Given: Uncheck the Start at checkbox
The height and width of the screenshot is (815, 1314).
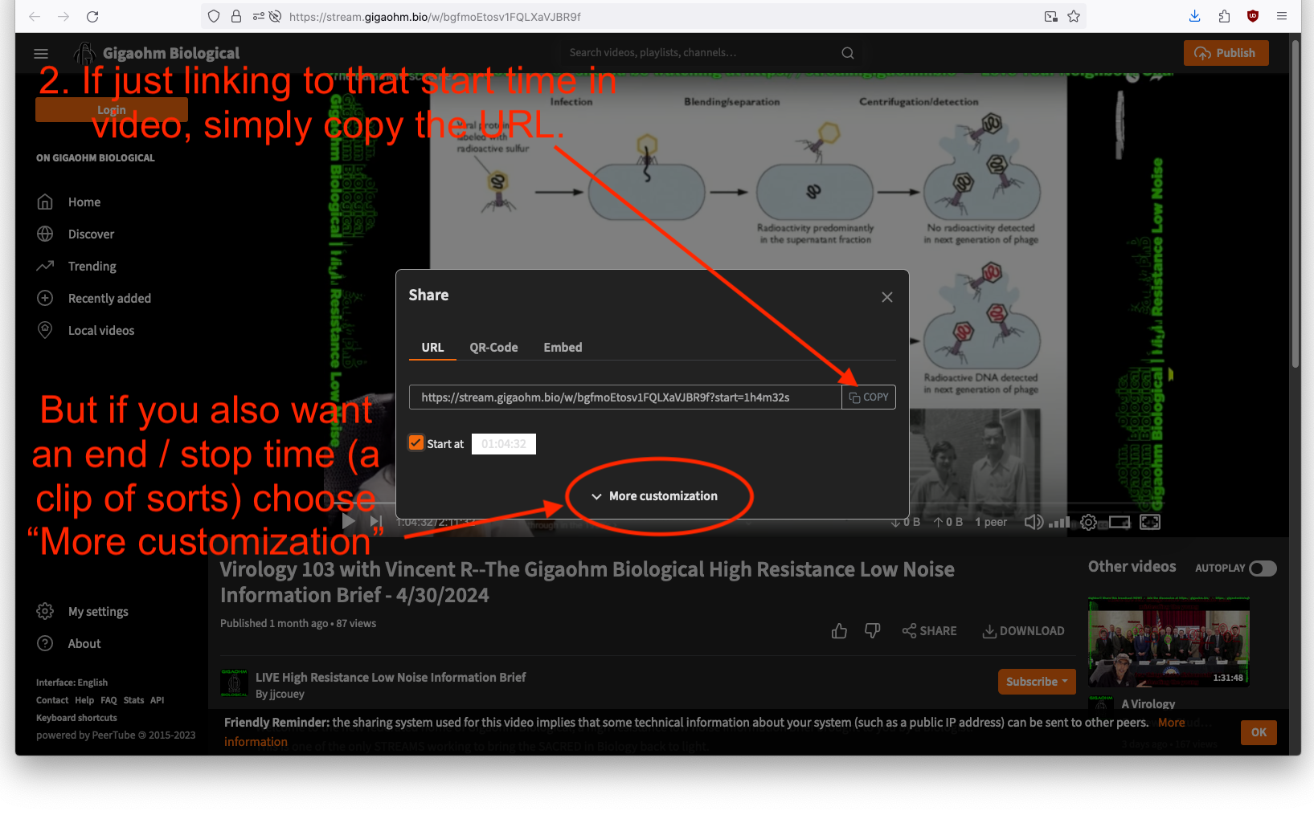Looking at the screenshot, I should 415,443.
